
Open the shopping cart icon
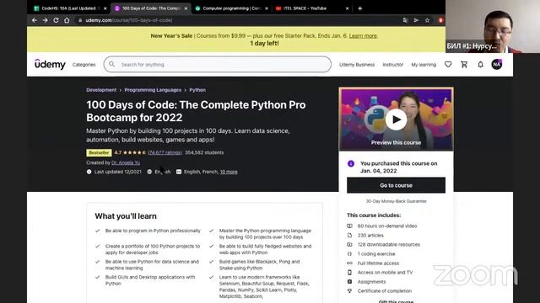[464, 64]
